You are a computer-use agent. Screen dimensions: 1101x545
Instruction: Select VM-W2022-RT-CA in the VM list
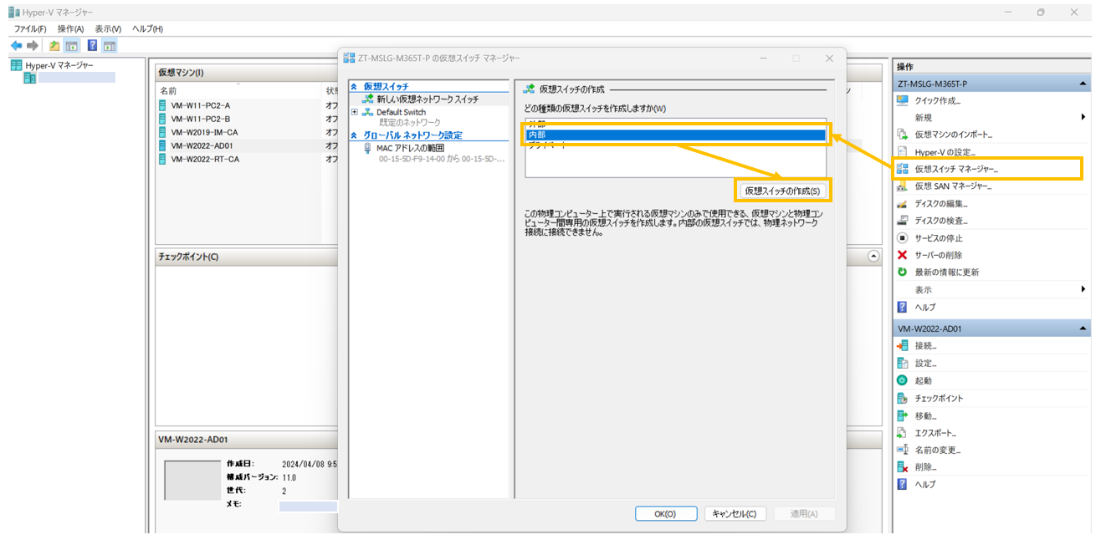tap(205, 159)
